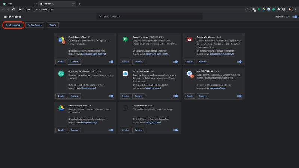Open the Grammarly toolbar extension icon
The width and height of the screenshot is (299, 168).
(x=274, y=9)
